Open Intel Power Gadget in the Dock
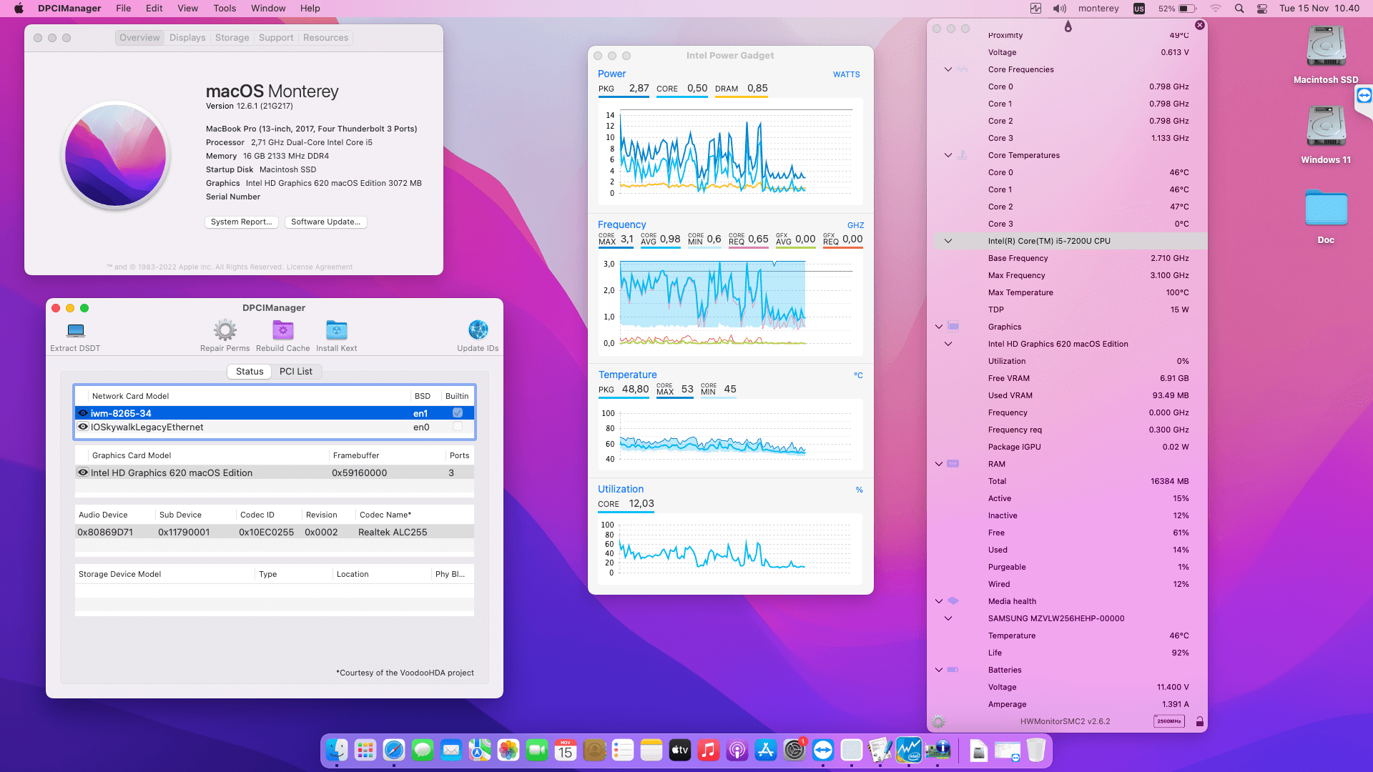This screenshot has height=772, width=1373. 909,750
